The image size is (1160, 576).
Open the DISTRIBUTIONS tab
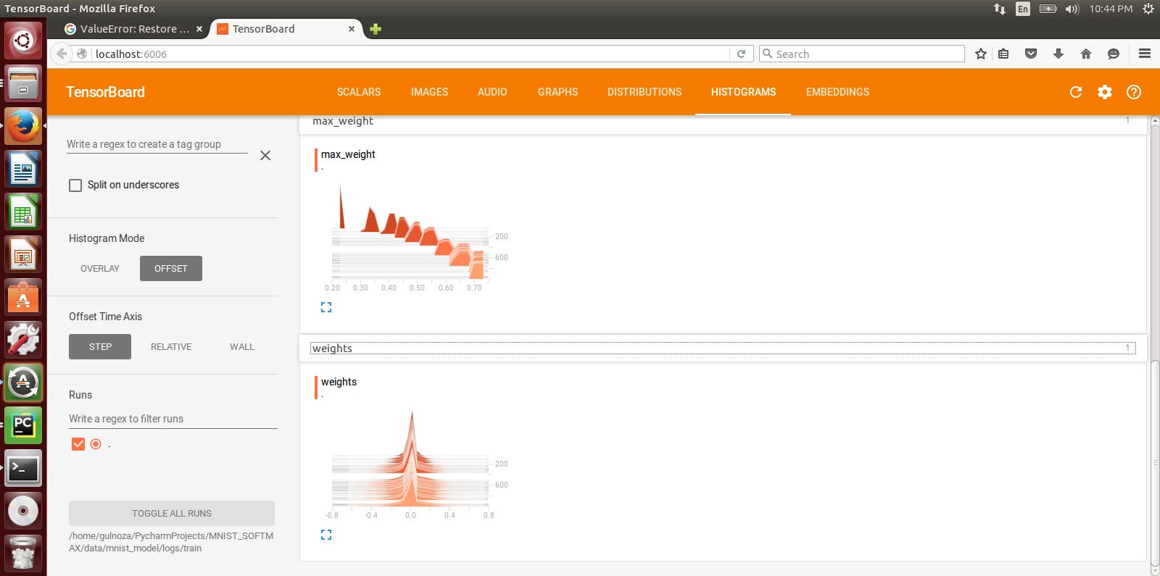click(645, 92)
